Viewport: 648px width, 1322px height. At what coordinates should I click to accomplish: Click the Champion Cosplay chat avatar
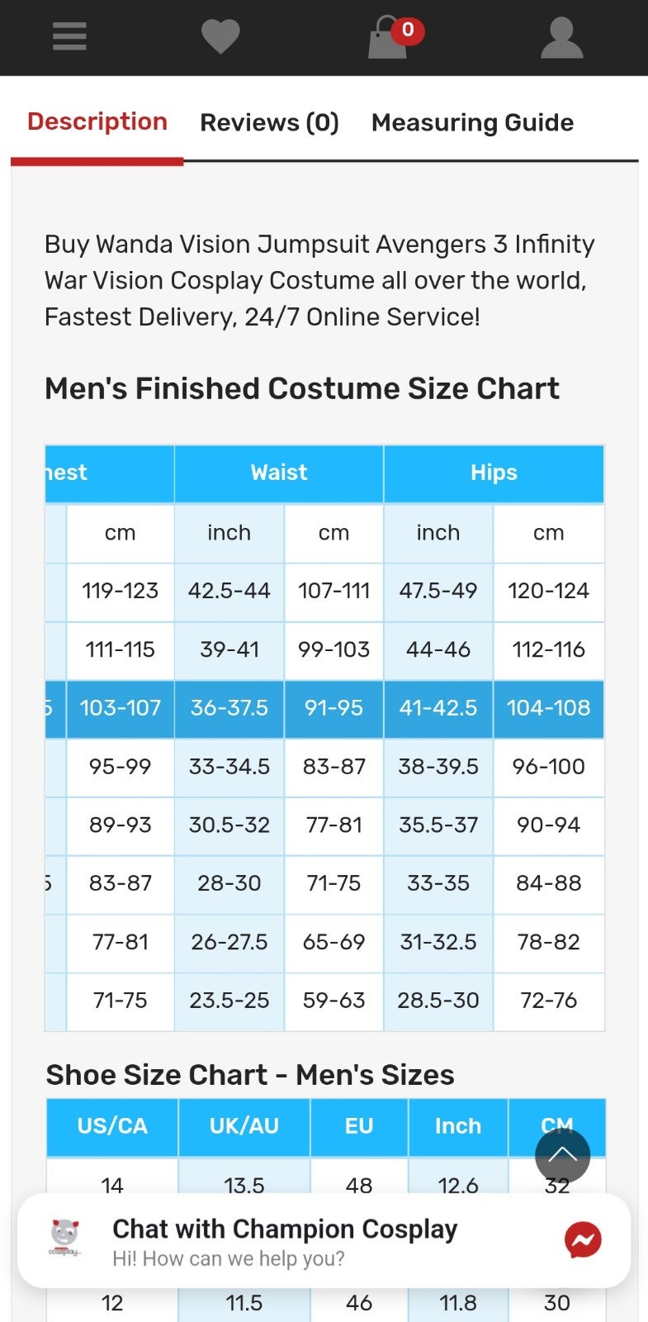pos(64,1239)
